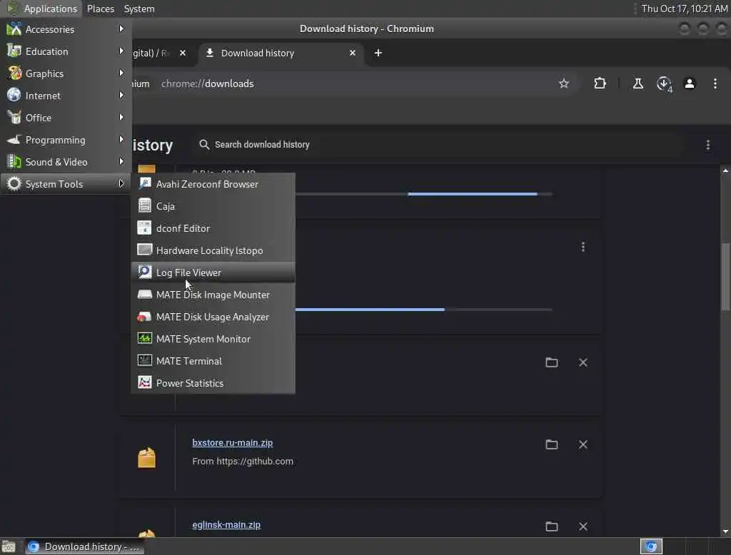Expand the Education submenu arrow
731x555 pixels.
tap(121, 51)
